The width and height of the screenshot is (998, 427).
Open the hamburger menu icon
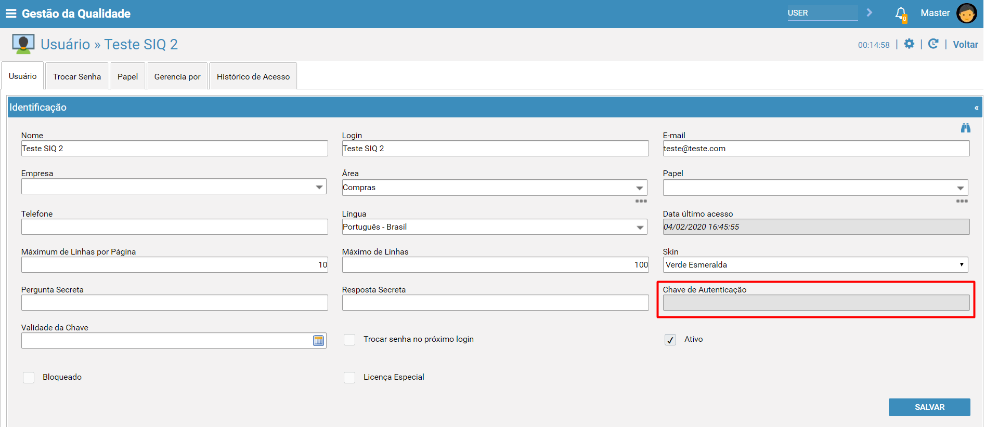(11, 14)
